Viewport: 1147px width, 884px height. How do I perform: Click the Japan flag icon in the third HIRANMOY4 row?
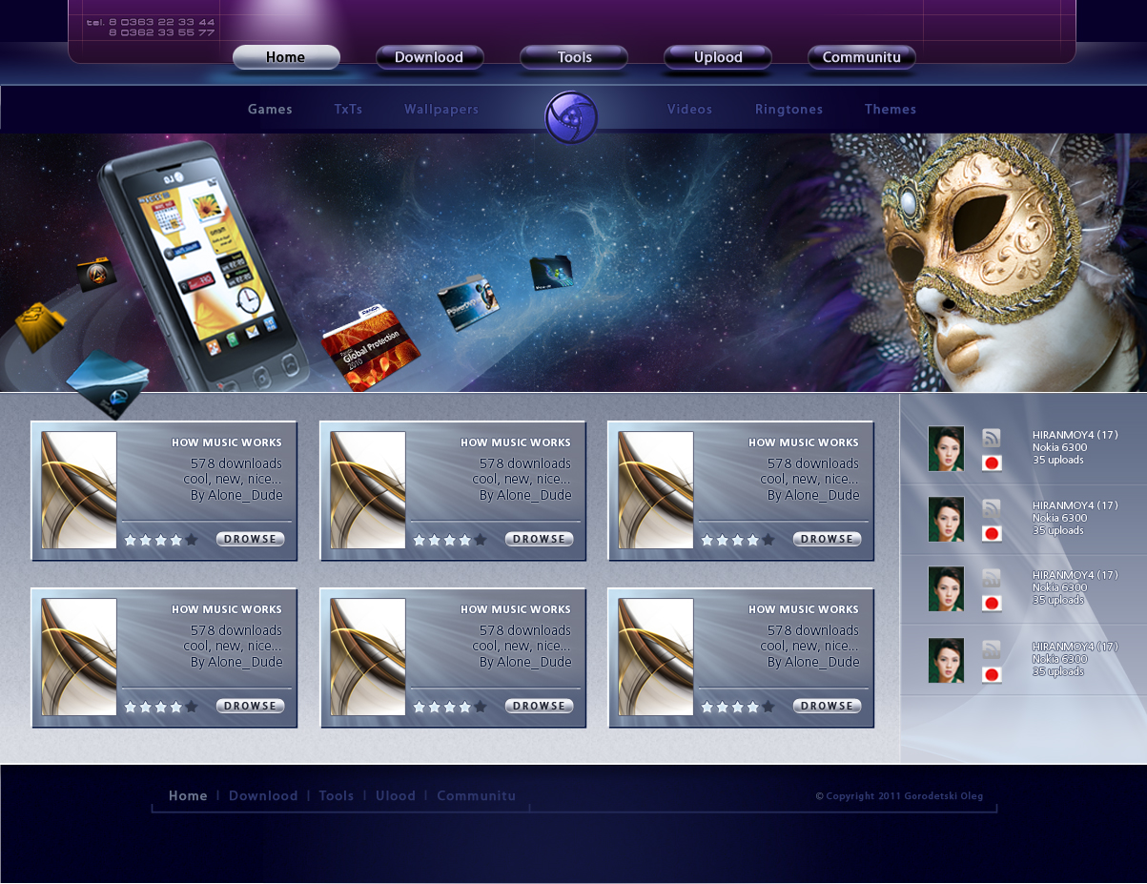click(992, 604)
